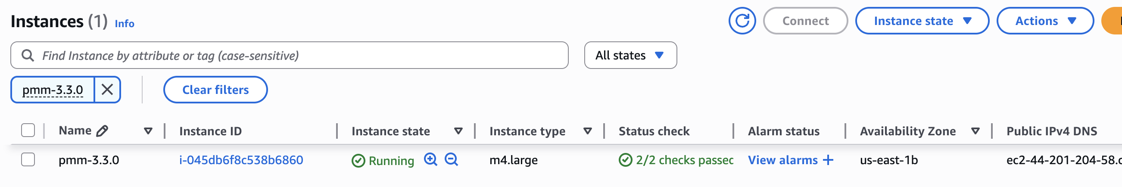Sort by the Instance type column arrow
The width and height of the screenshot is (1122, 187).
pyautogui.click(x=588, y=131)
